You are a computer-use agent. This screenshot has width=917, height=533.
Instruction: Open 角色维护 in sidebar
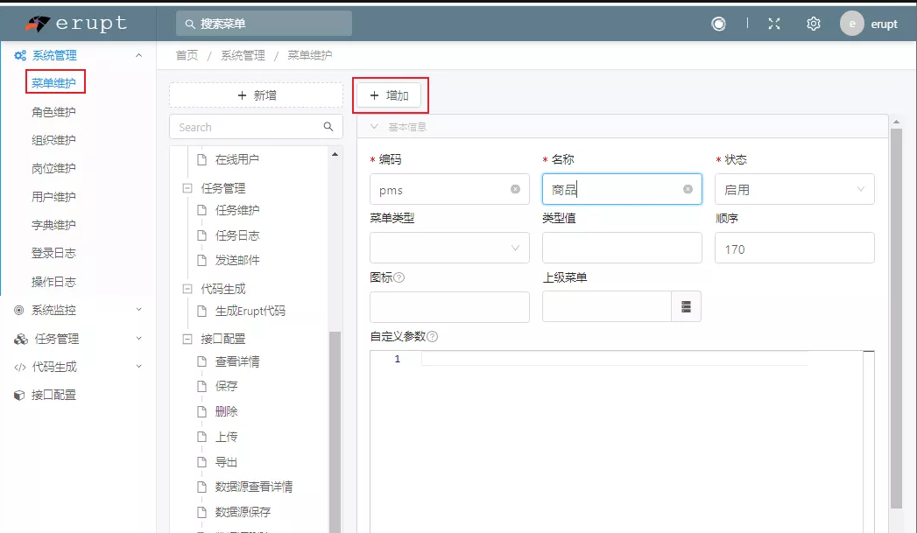tap(53, 112)
